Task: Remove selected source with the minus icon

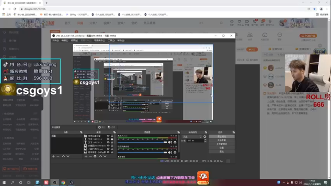Action: 90,156
